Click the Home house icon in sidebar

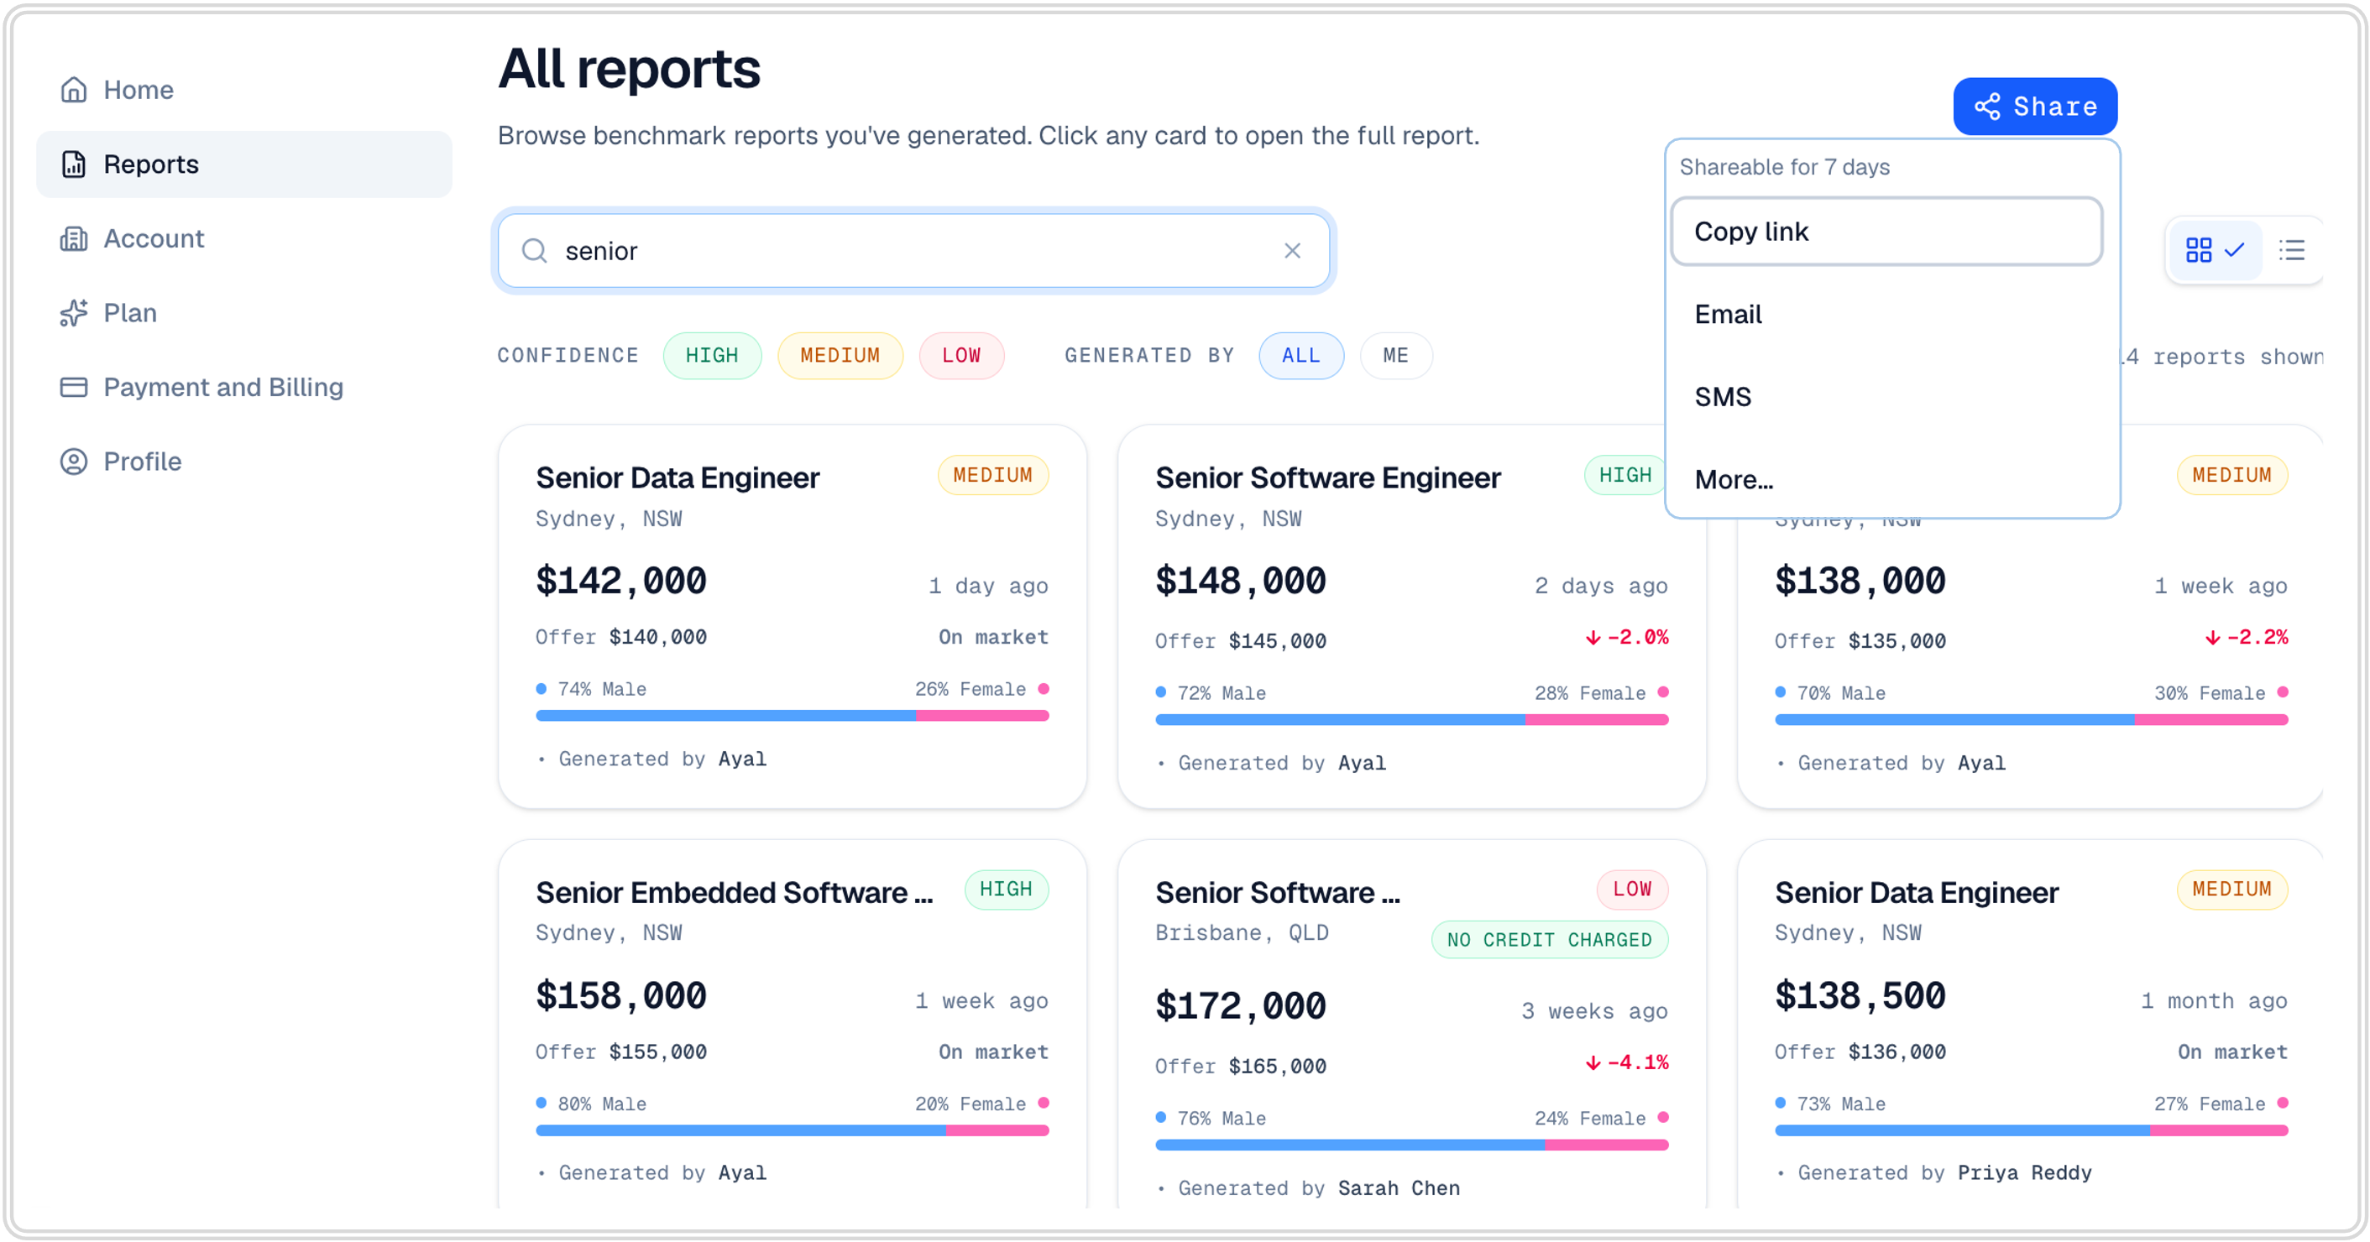(x=74, y=90)
